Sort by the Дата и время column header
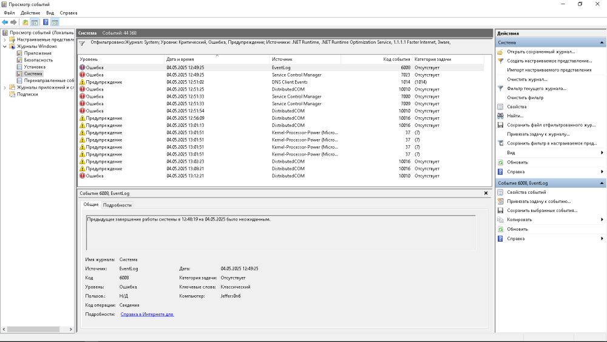The width and height of the screenshot is (607, 342). pos(217,60)
